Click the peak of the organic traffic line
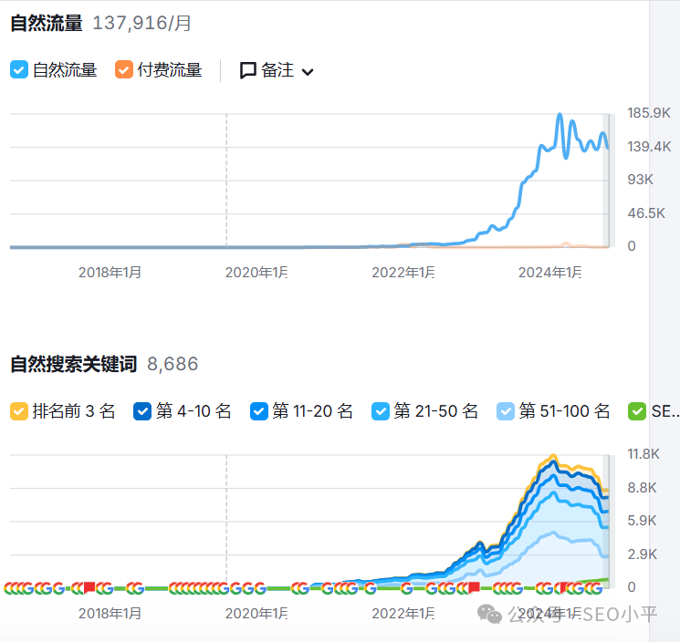The height and width of the screenshot is (642, 680). [x=560, y=115]
